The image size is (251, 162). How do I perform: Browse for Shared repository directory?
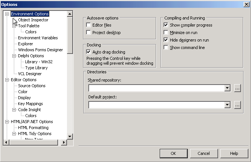click(238, 88)
